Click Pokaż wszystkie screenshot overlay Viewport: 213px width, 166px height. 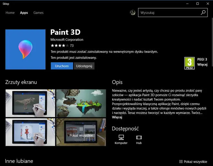[81, 132]
